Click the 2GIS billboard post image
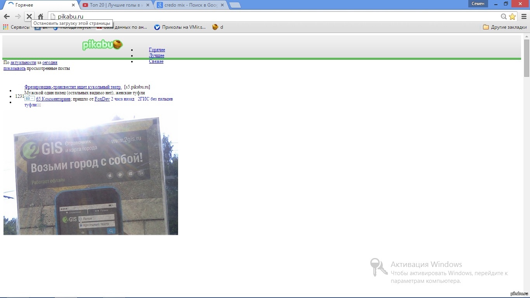 pyautogui.click(x=91, y=173)
